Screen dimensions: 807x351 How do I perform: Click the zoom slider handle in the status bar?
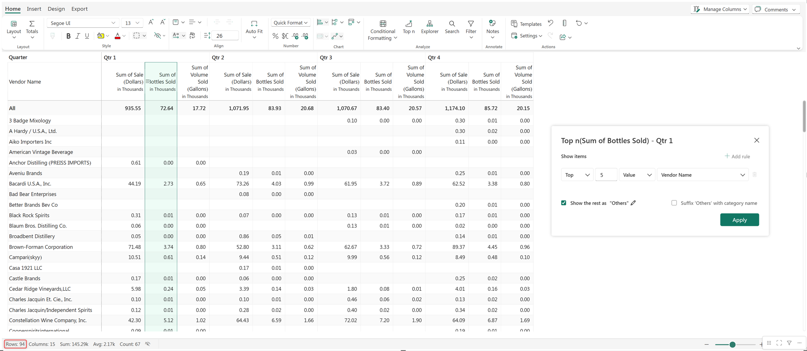(732, 344)
